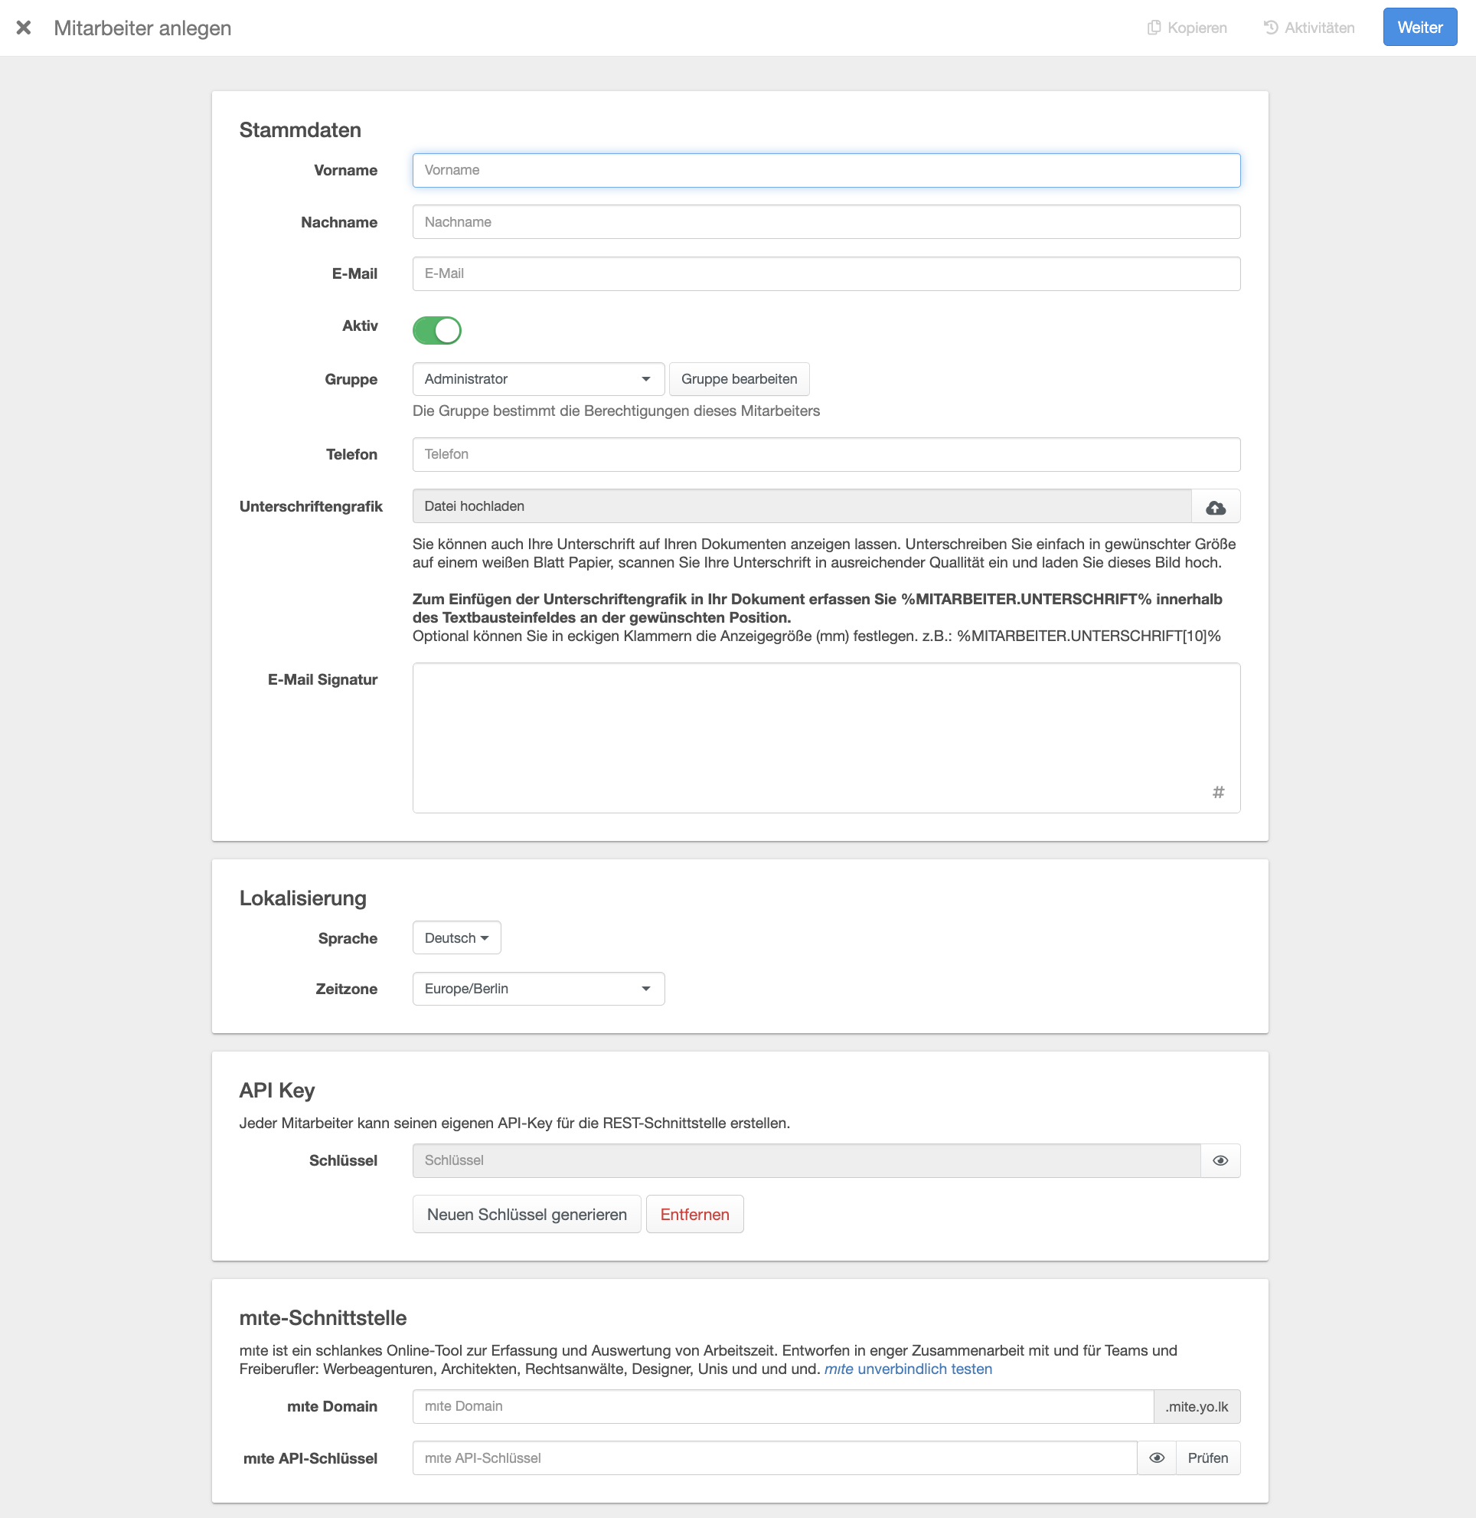The width and height of the screenshot is (1476, 1518).
Task: Click into the mite Domain field
Action: click(782, 1406)
